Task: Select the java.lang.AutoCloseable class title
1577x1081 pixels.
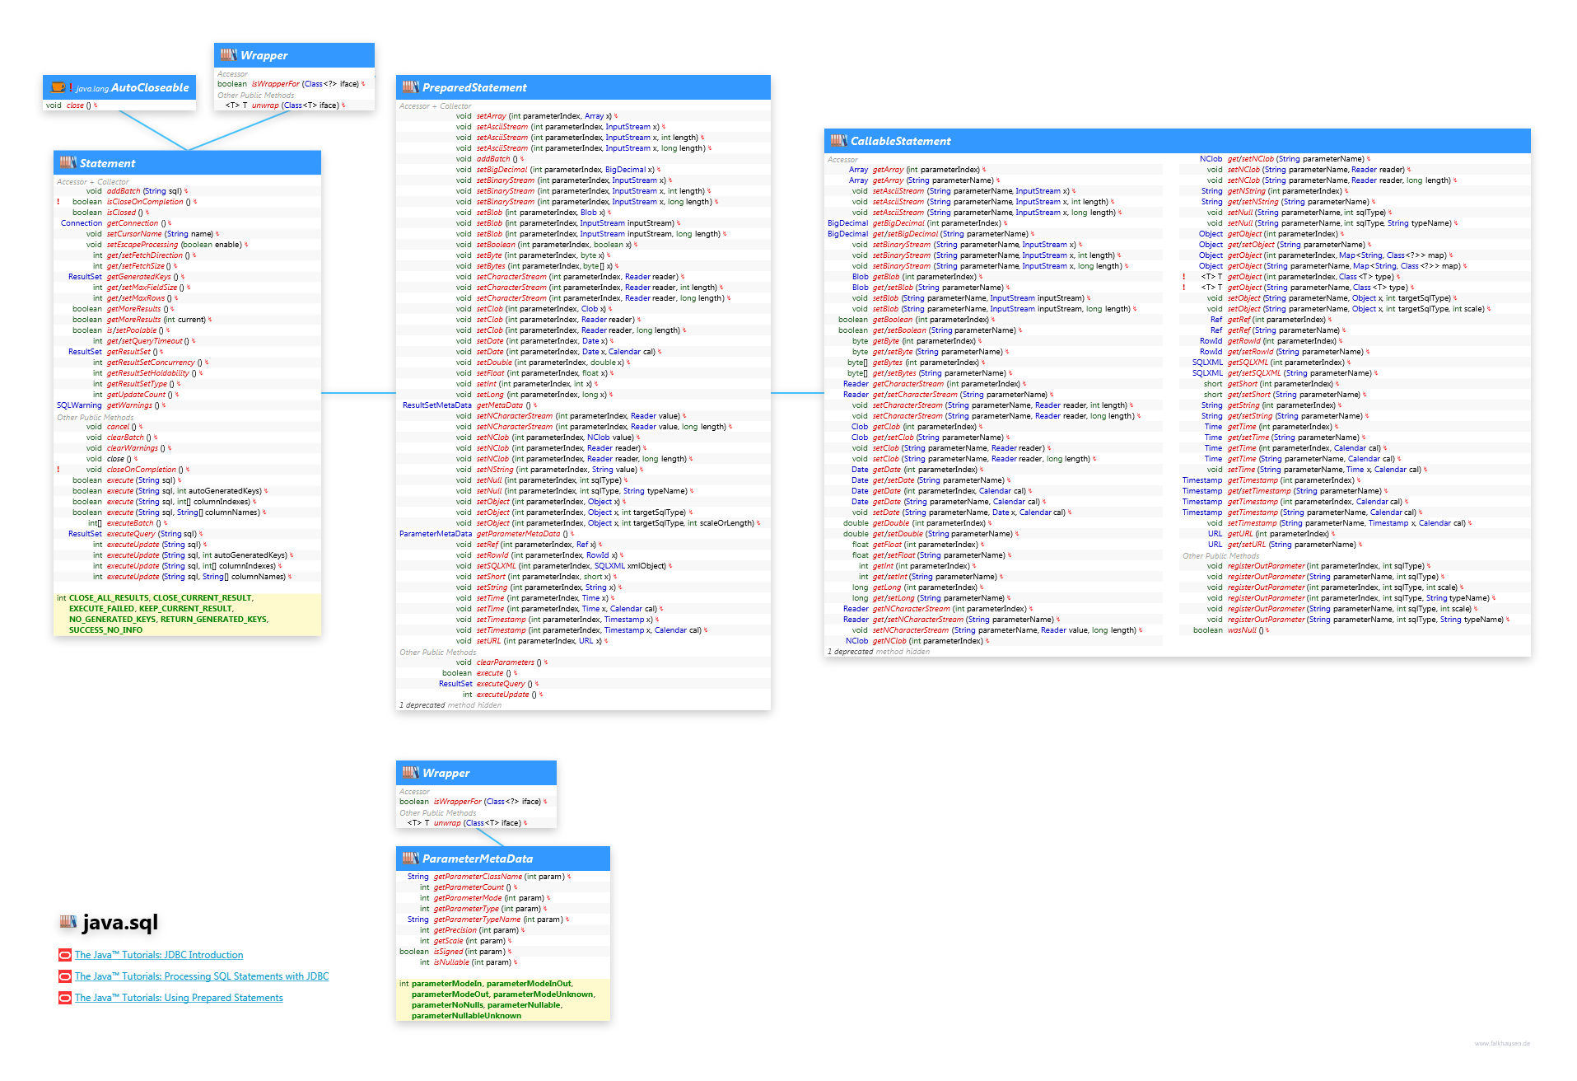Action: pos(133,87)
